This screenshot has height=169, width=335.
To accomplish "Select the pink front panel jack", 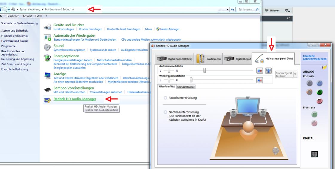I will (x=314, y=123).
